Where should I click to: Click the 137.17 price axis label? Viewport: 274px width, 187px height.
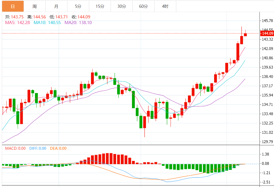click(267, 86)
